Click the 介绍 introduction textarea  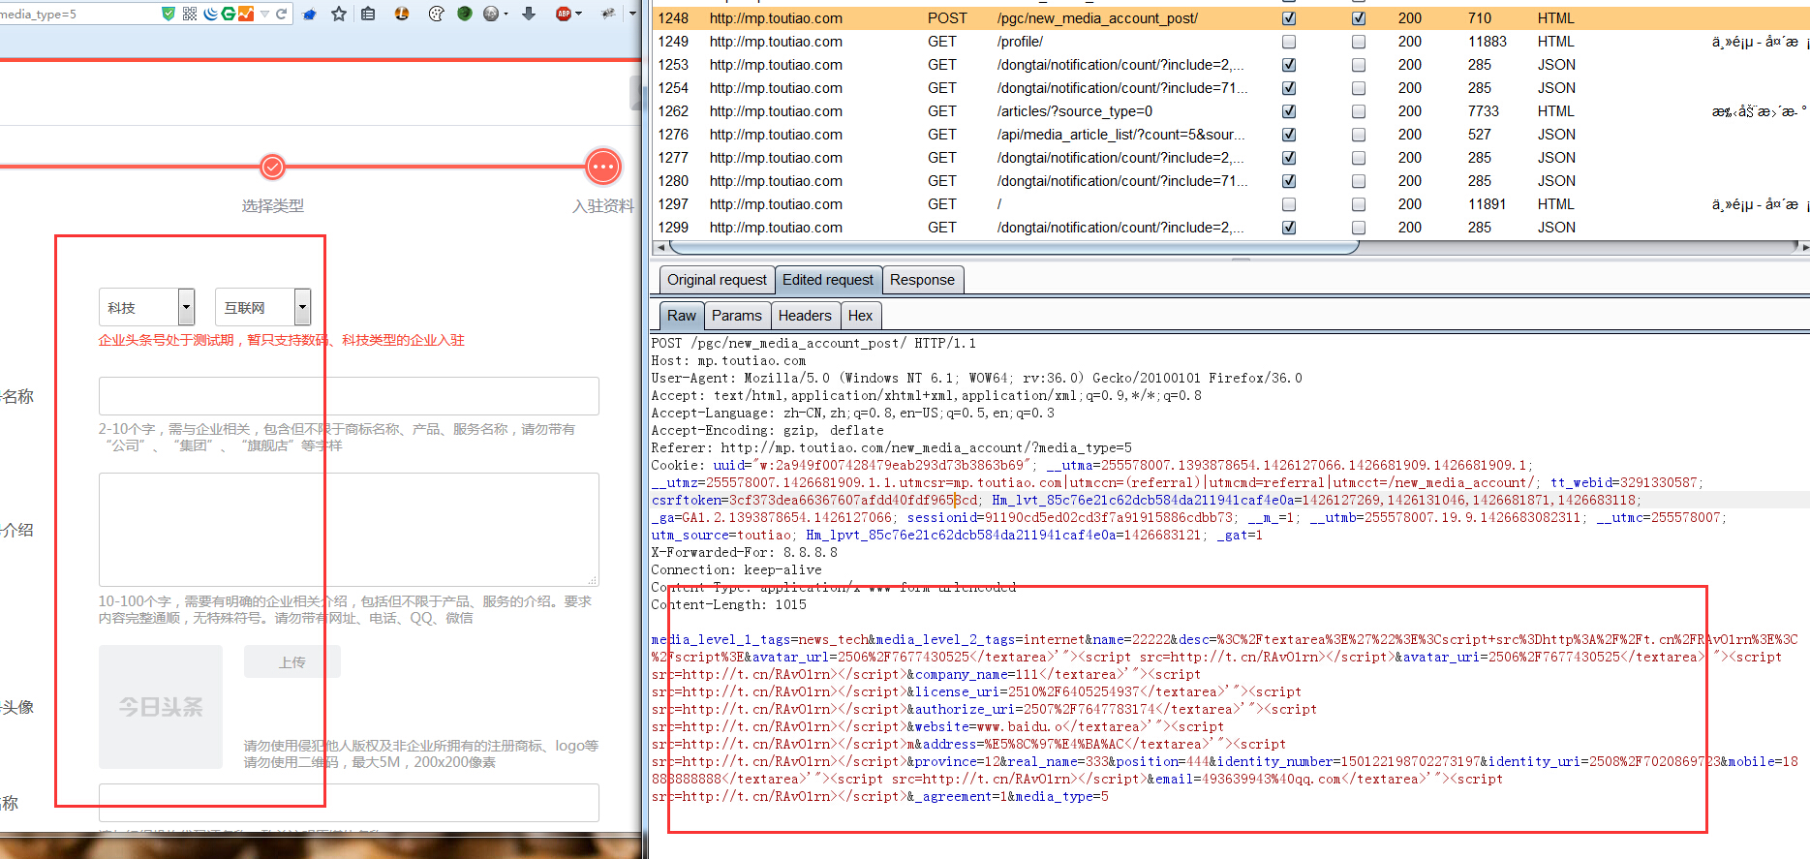(349, 530)
